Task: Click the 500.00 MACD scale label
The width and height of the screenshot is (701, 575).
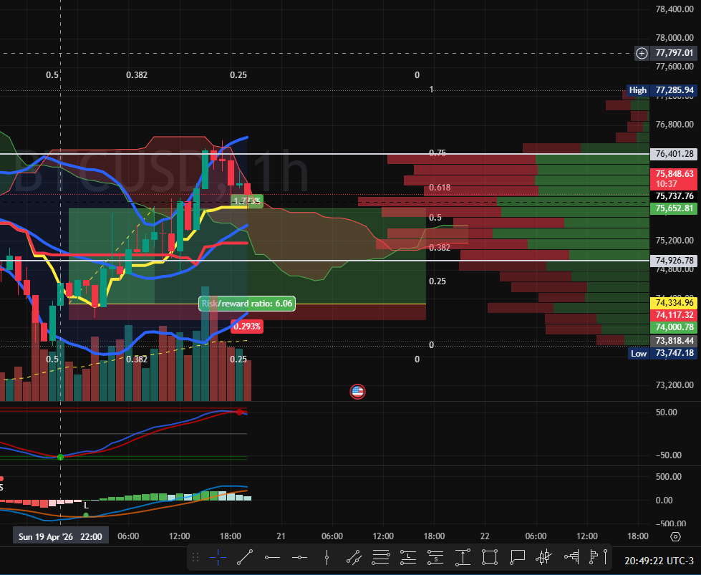Action: [x=669, y=477]
